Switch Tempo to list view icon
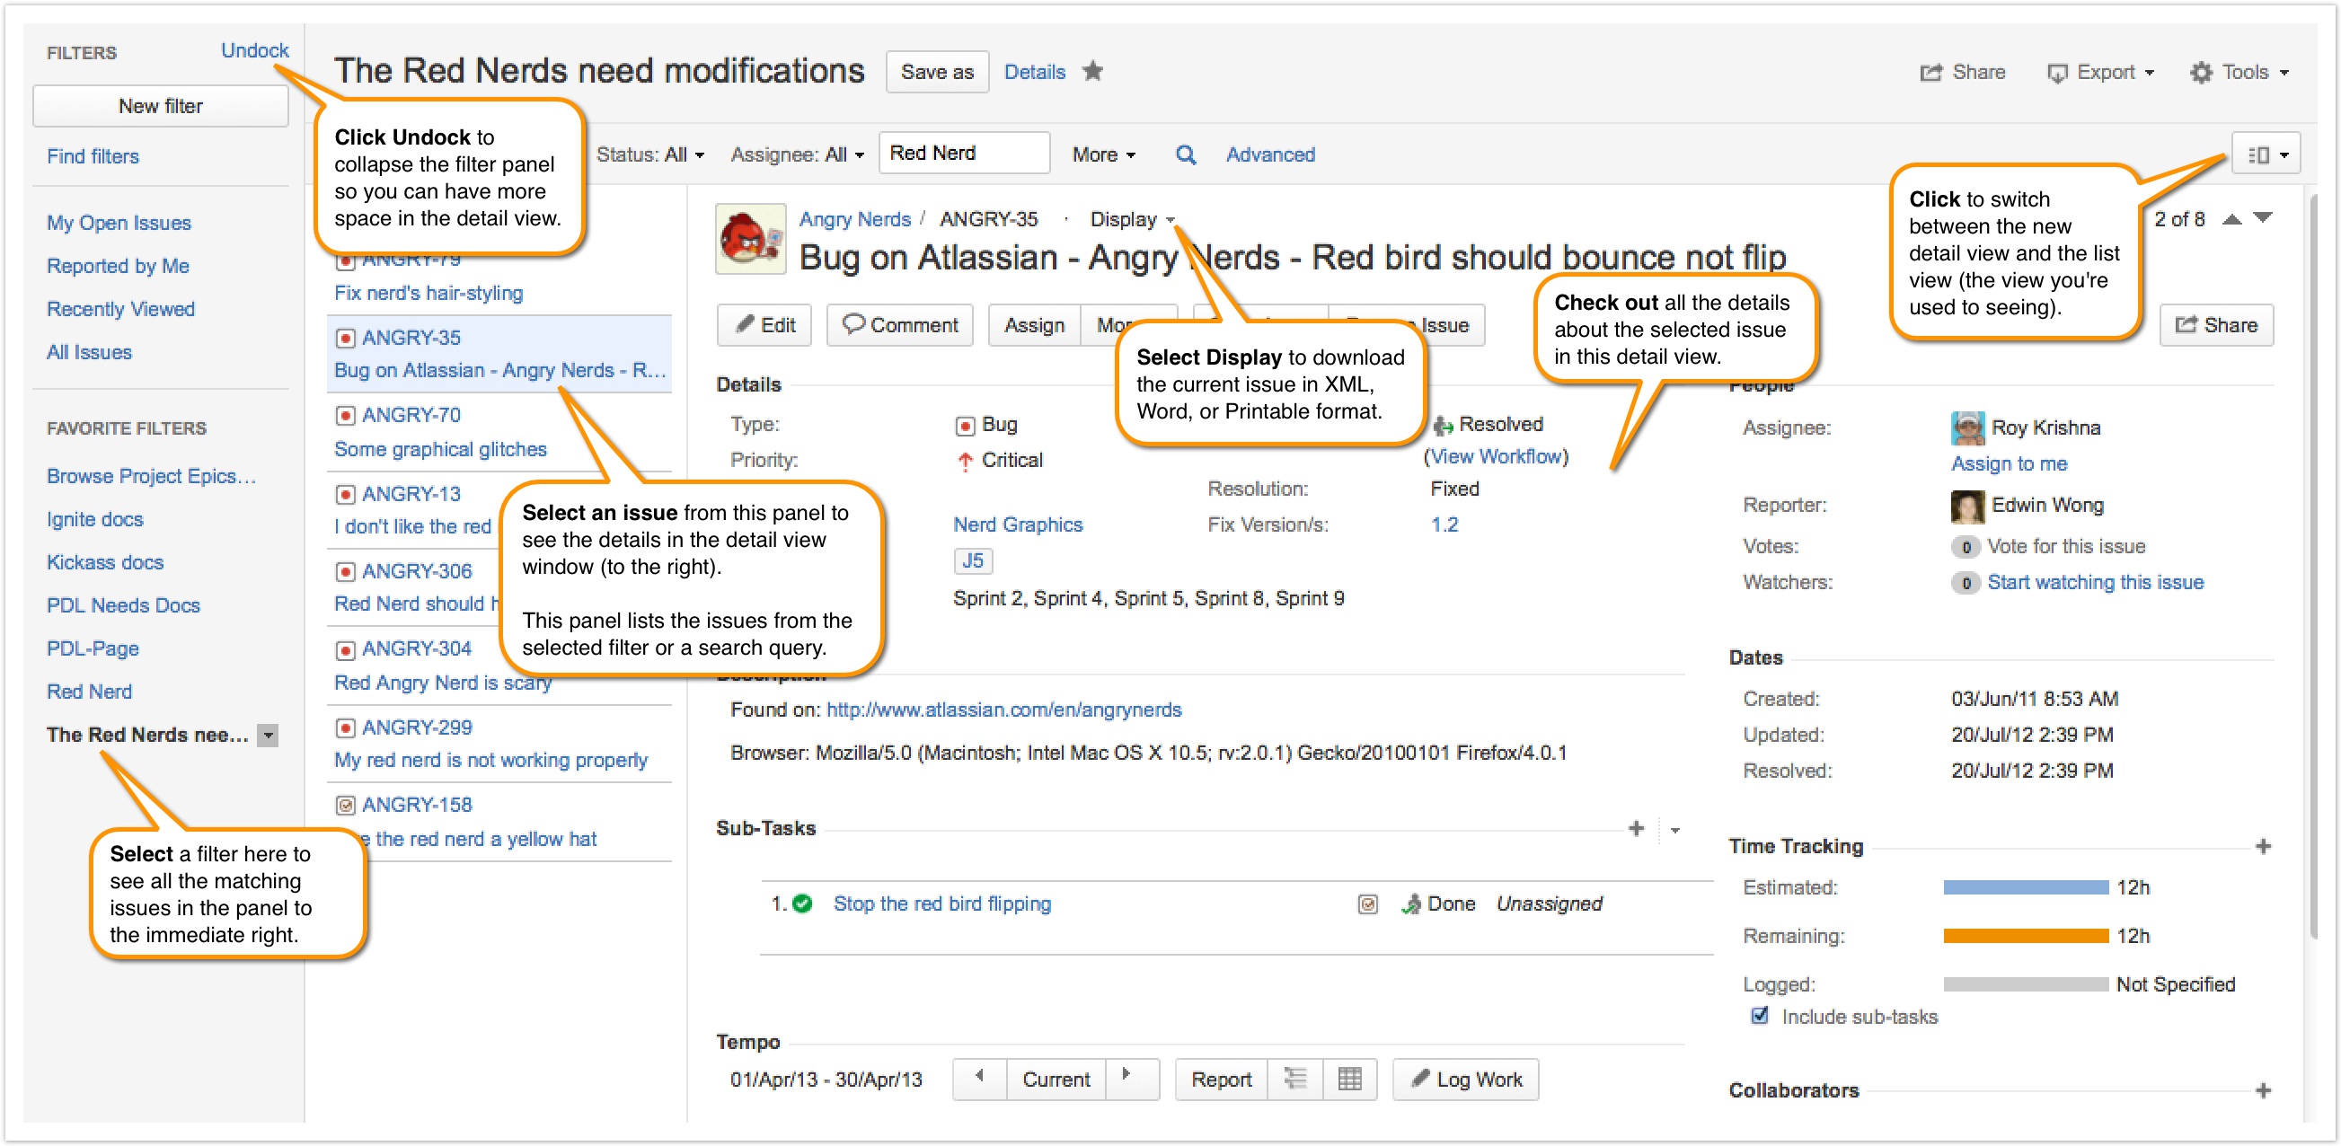The width and height of the screenshot is (2341, 1146). point(1295,1080)
